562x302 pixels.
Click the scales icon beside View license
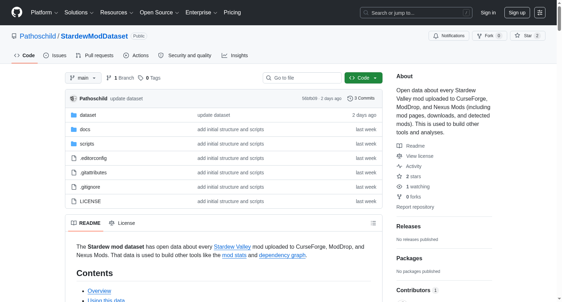click(x=399, y=156)
